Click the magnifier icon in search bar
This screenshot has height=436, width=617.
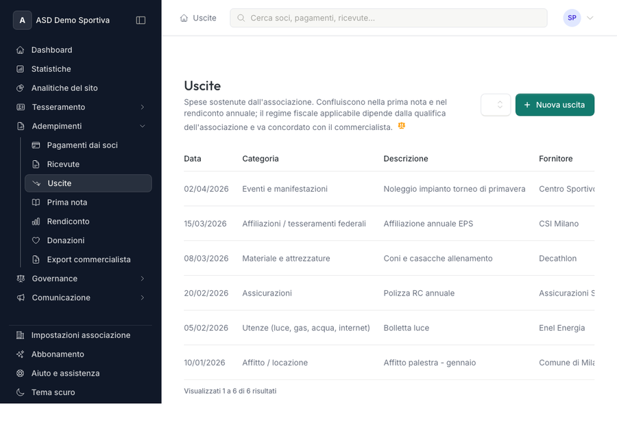(x=241, y=18)
